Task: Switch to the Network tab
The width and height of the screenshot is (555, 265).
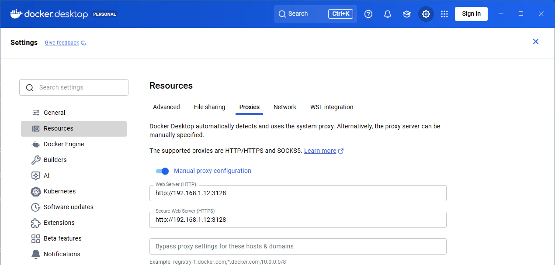Action: [285, 107]
